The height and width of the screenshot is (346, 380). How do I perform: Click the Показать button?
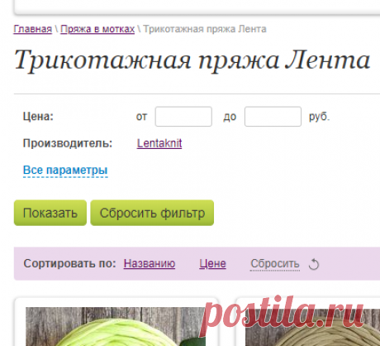coord(50,213)
